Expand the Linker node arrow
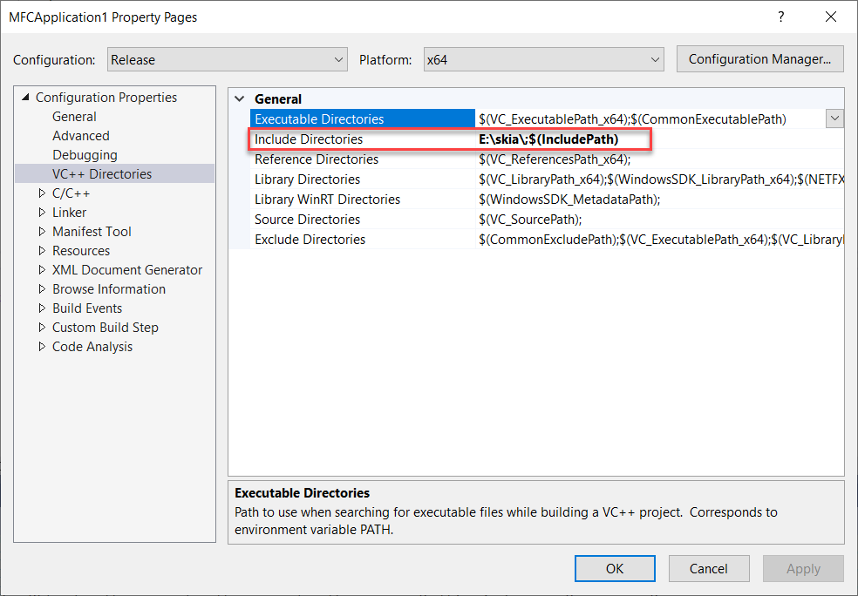The image size is (858, 596). 42,212
